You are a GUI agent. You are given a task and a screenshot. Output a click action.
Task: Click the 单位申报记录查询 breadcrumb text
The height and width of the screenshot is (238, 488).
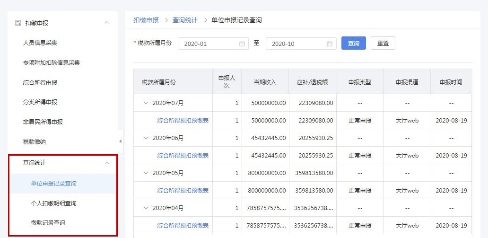(x=236, y=20)
